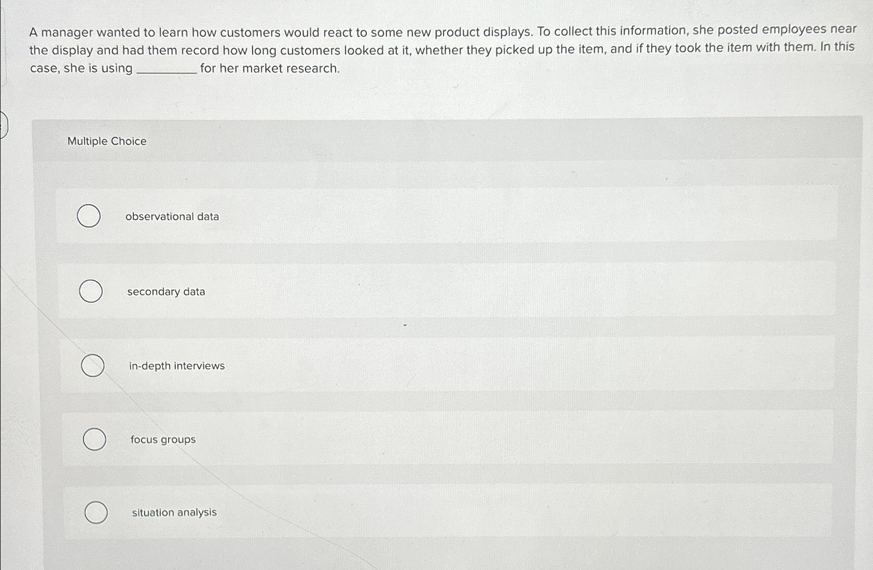Select the situation analysis radio button

pos(96,513)
